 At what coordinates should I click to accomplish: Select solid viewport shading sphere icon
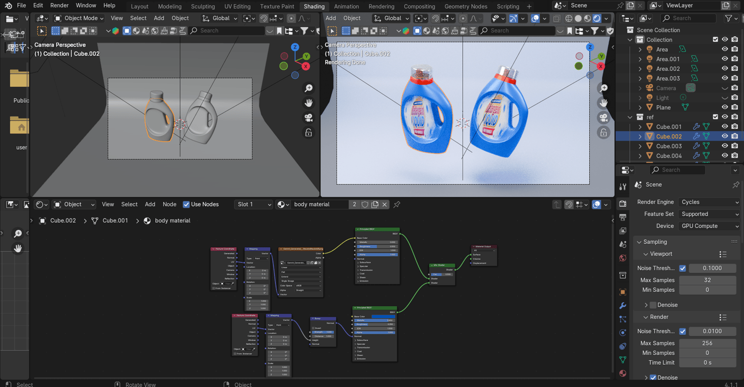(578, 18)
